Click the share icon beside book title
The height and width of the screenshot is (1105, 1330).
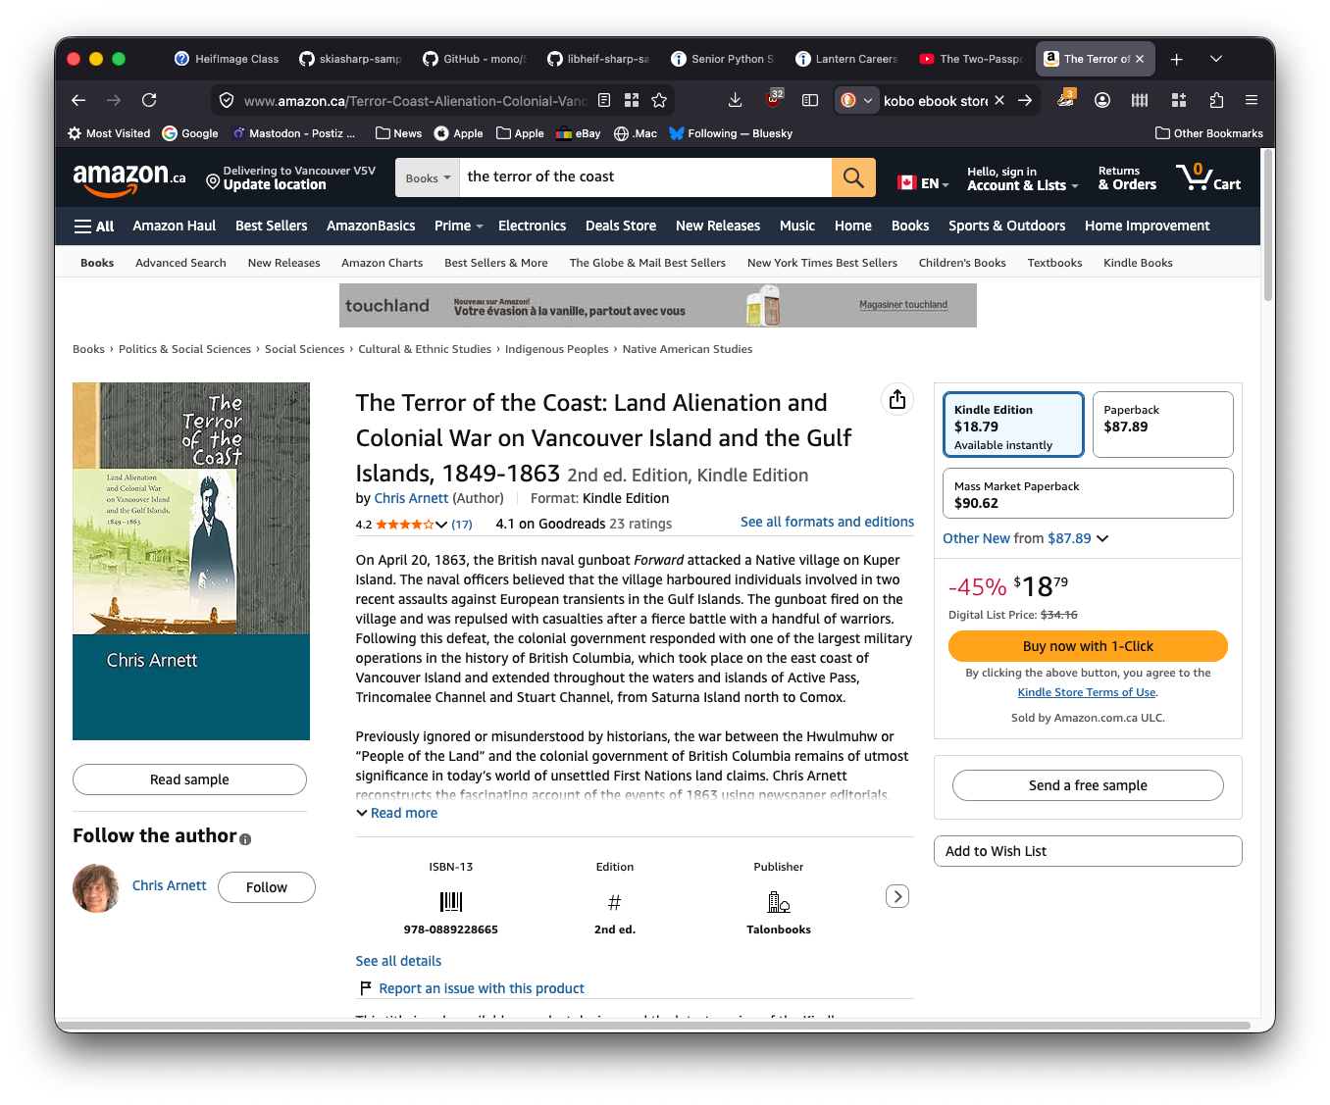[x=896, y=399]
